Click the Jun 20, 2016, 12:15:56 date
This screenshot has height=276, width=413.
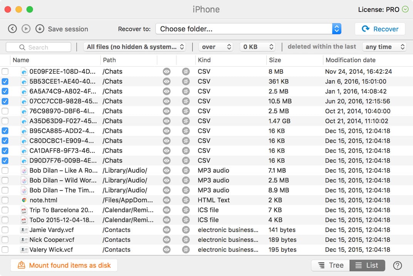click(358, 101)
